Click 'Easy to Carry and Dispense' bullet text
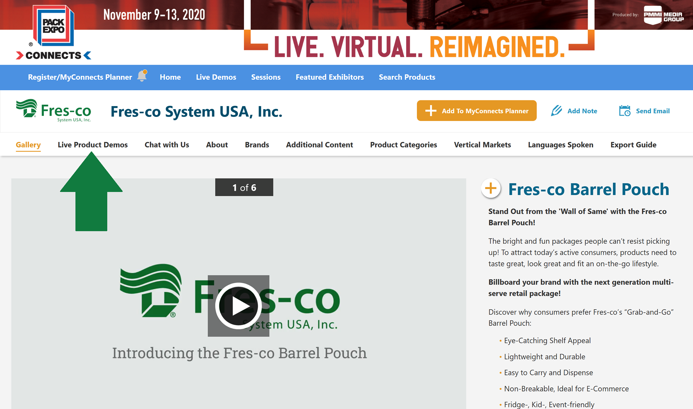The height and width of the screenshot is (409, 693). pyautogui.click(x=549, y=372)
